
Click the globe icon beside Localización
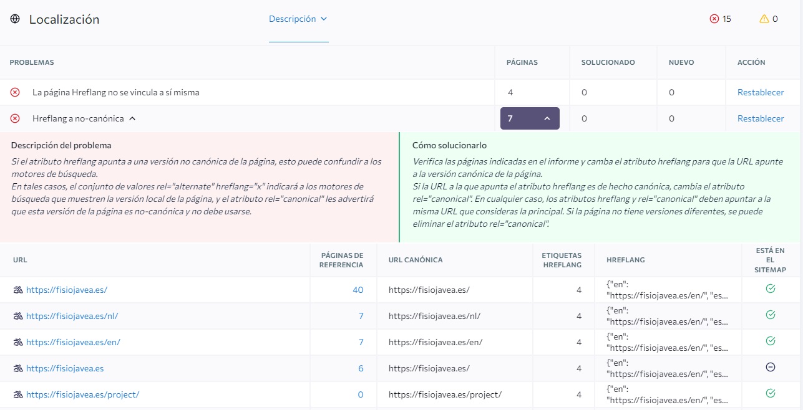point(15,19)
